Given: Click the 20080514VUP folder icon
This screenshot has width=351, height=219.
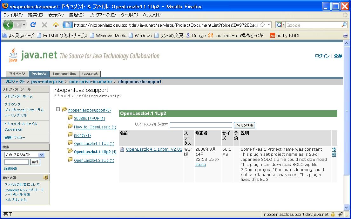Looking at the screenshot, I should (70, 118).
